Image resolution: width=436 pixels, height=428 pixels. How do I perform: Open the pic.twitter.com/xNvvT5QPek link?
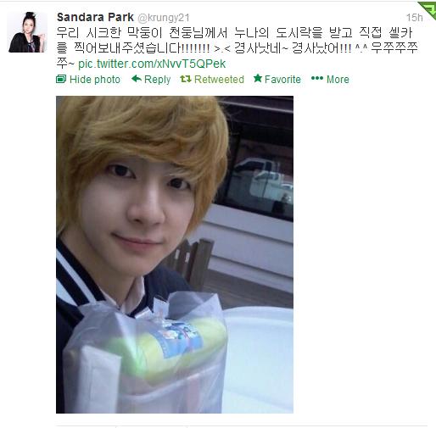(x=152, y=64)
